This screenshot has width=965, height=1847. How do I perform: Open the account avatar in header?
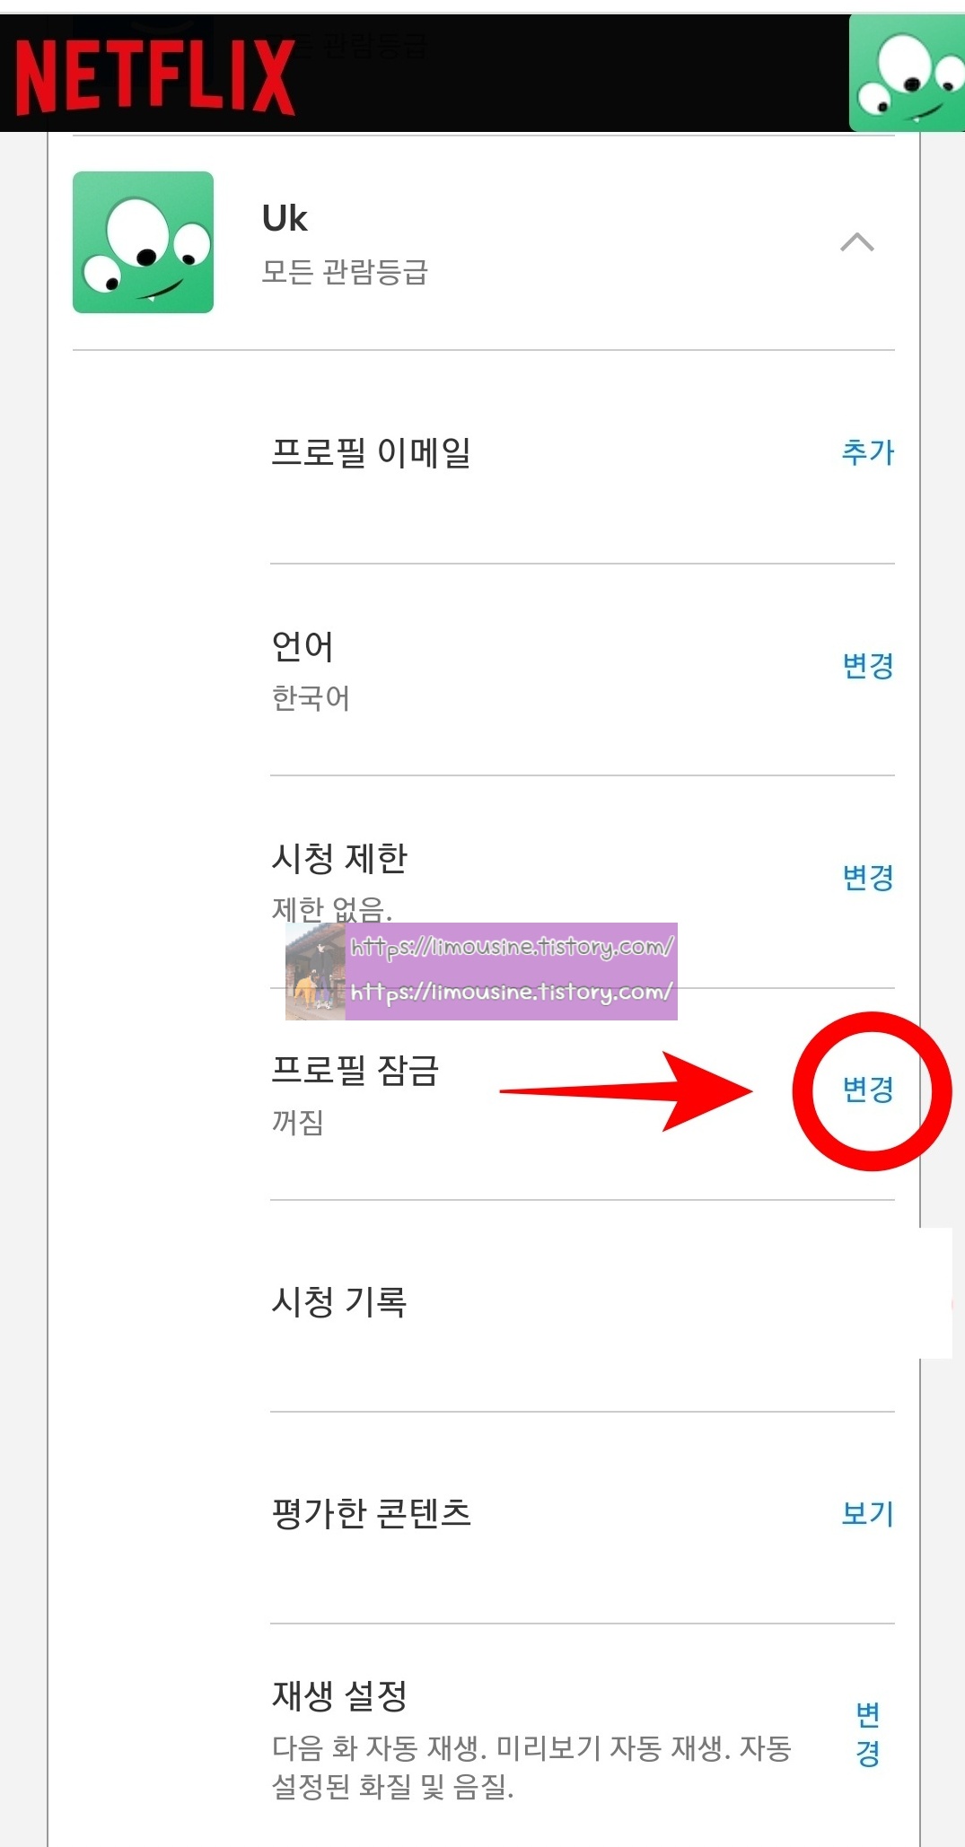(x=907, y=74)
